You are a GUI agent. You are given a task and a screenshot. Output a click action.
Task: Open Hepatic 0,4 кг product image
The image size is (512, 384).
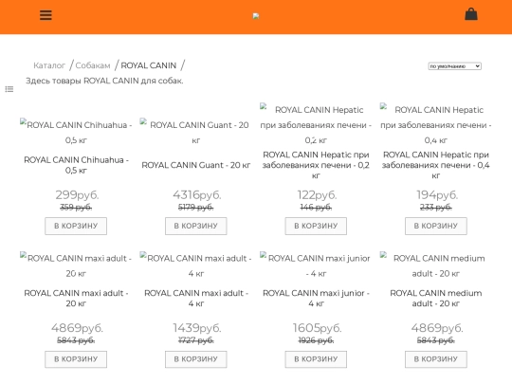(x=436, y=125)
